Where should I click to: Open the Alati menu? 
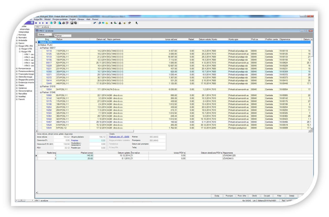coord(88,19)
